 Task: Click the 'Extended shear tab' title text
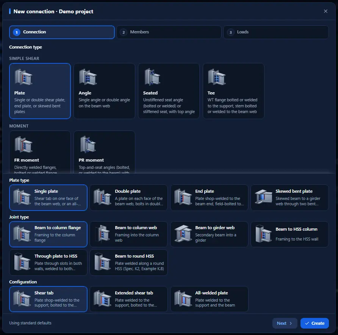[134, 293]
